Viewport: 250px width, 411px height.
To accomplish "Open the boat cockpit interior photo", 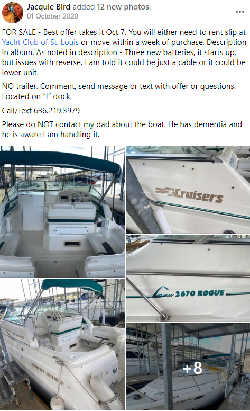I will click(62, 211).
